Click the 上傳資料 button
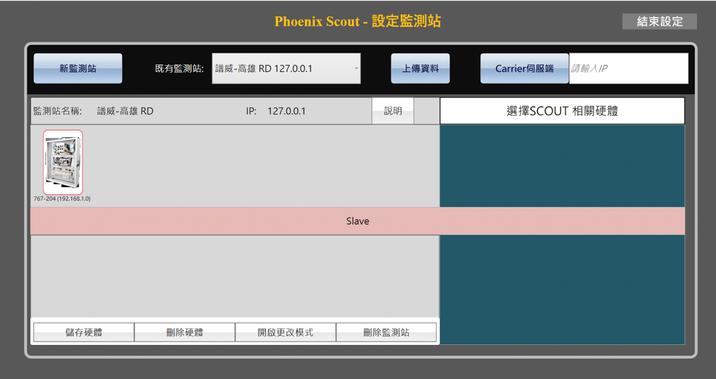Screen dimensions: 716x379 click(420, 68)
